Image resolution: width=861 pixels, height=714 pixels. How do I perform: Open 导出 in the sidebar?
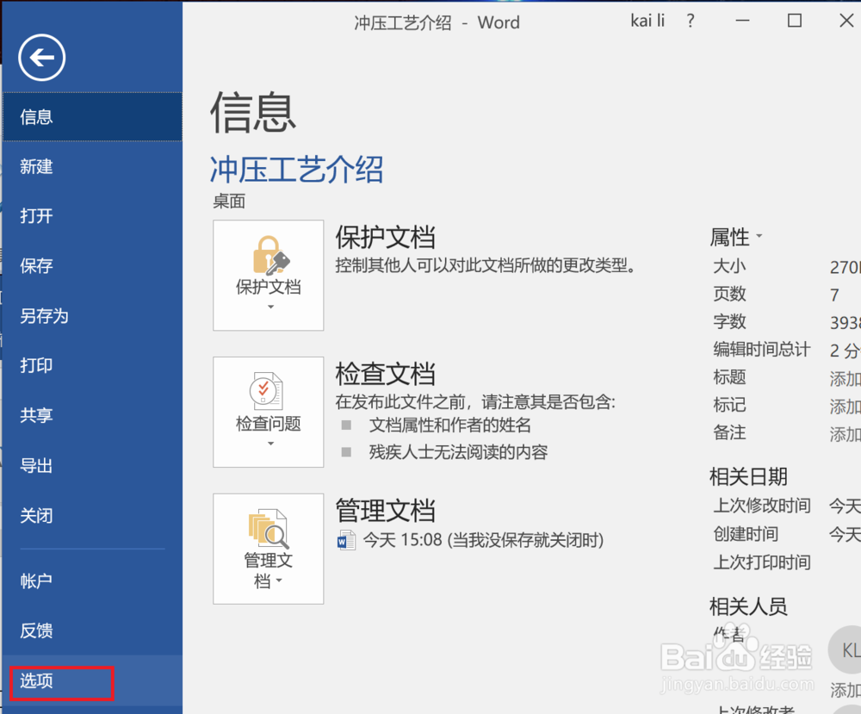pos(92,466)
